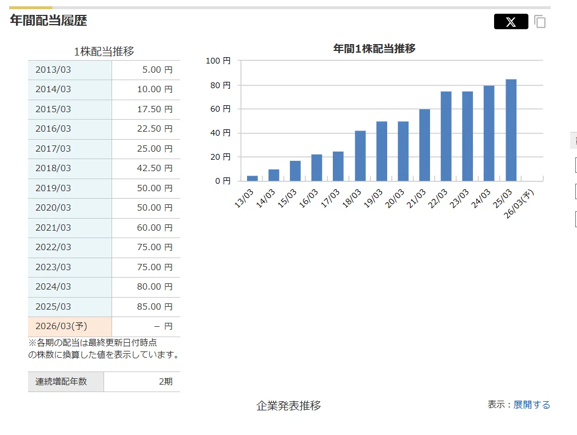Image resolution: width=577 pixels, height=435 pixels.
Task: Click the 19/03 x-axis label
Action: pos(373,199)
